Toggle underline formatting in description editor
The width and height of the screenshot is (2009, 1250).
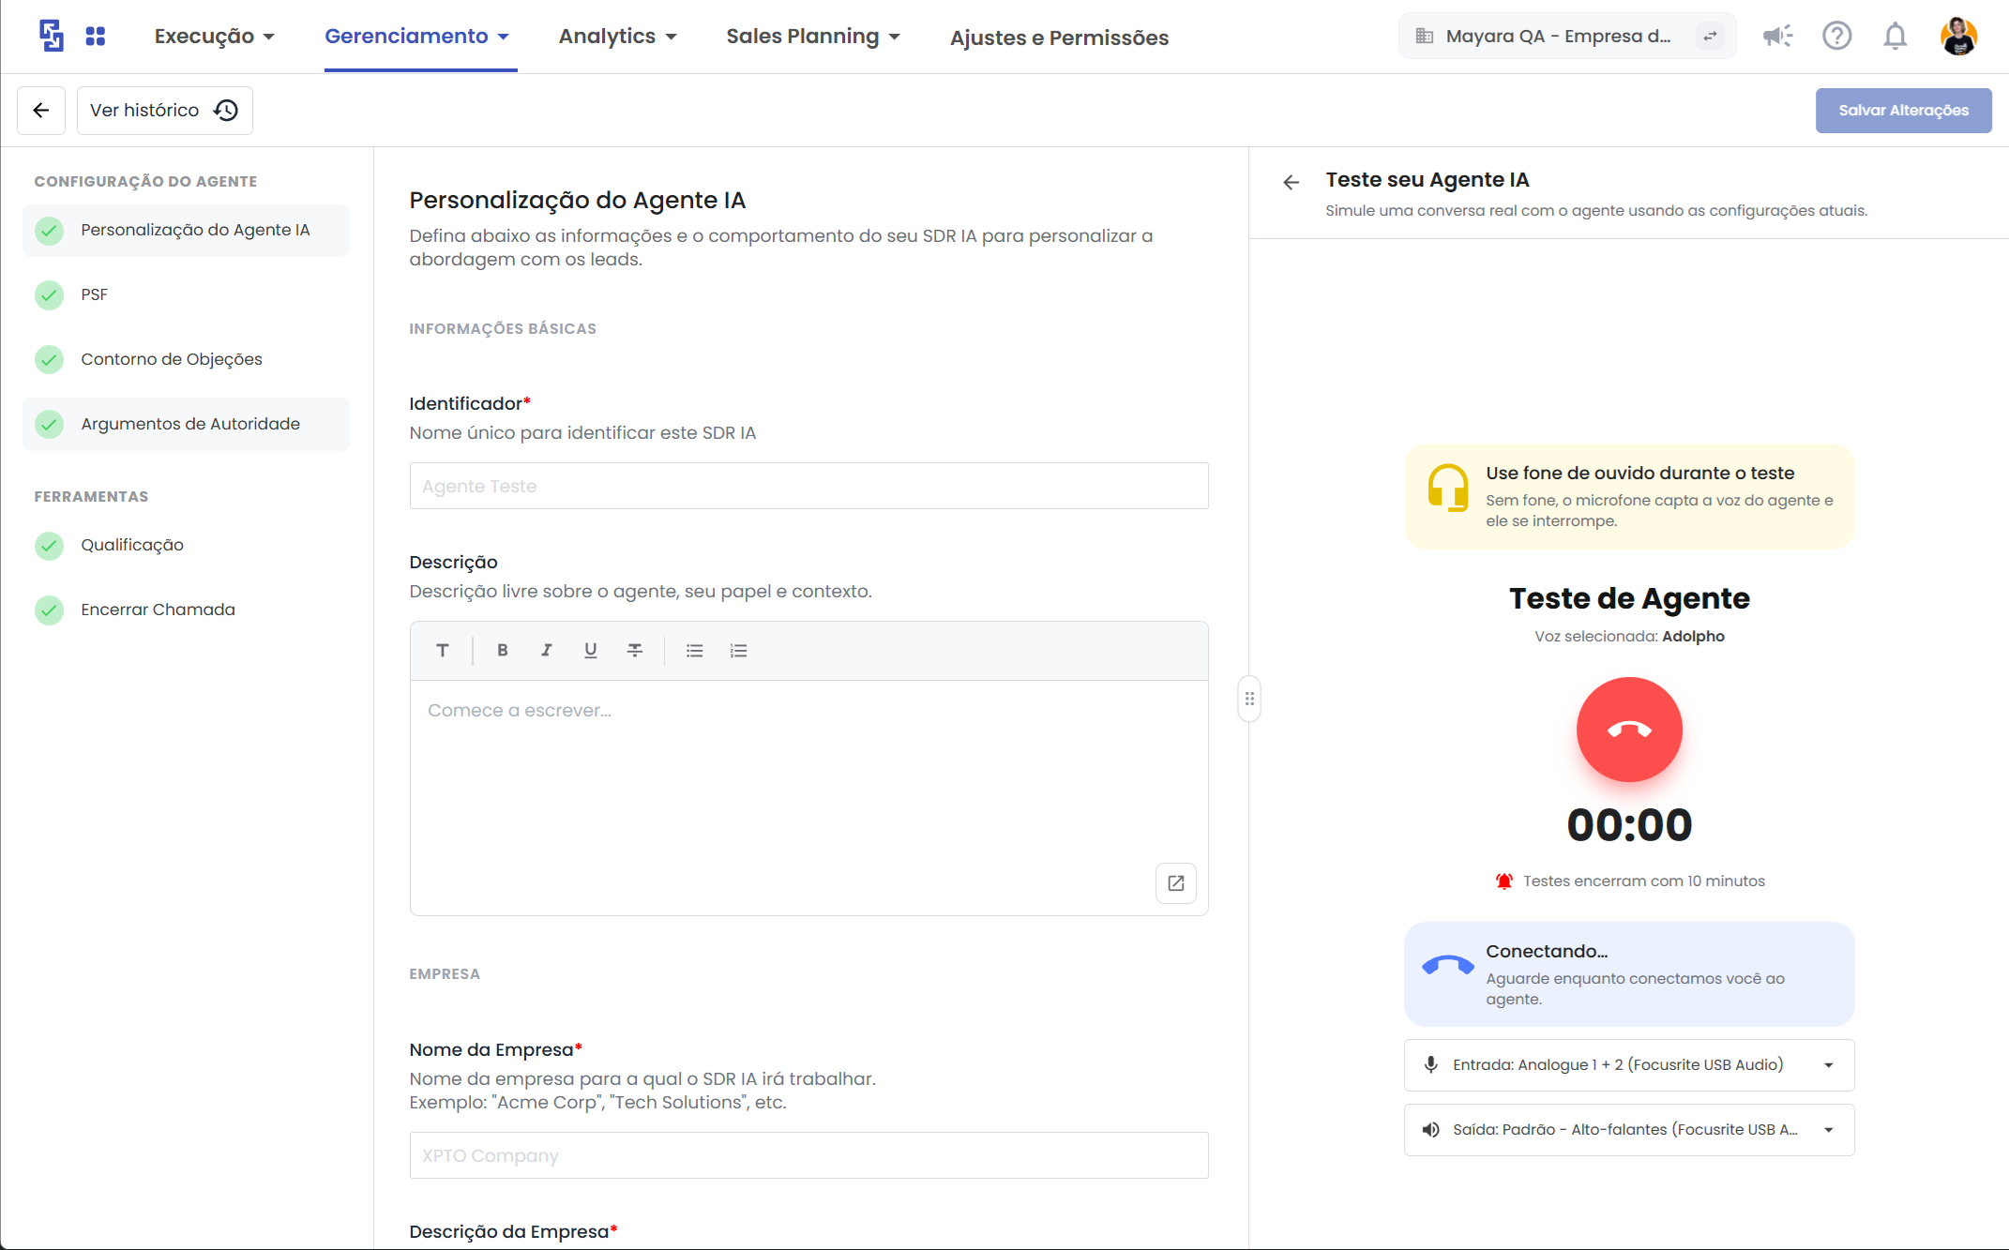point(591,650)
